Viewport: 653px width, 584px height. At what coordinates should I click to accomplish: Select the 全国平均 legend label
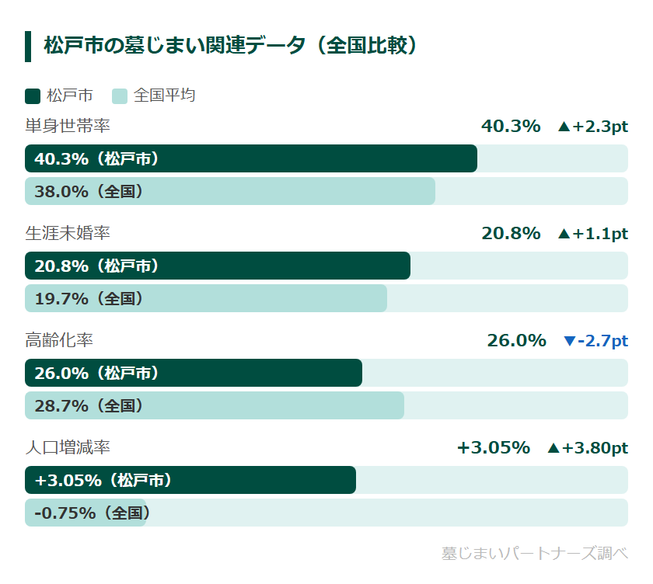tap(165, 96)
